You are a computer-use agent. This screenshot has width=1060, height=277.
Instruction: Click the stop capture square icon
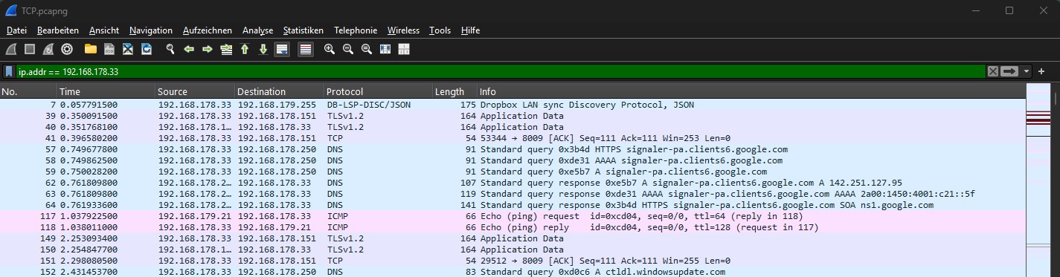click(30, 49)
